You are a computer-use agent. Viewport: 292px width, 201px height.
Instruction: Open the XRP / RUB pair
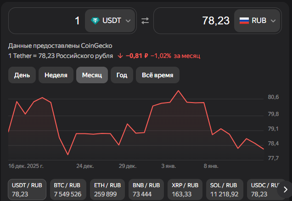(x=185, y=190)
